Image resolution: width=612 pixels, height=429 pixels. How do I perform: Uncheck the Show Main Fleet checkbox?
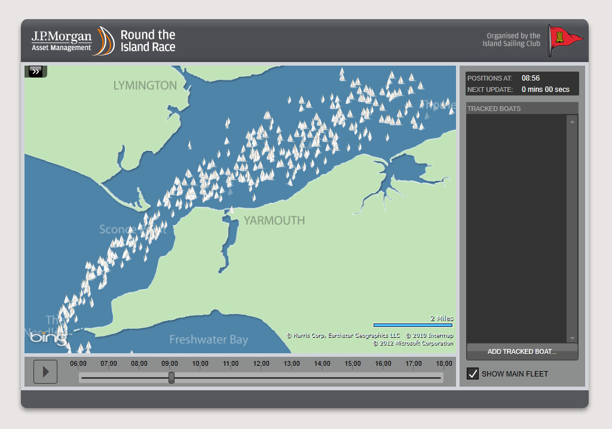473,374
